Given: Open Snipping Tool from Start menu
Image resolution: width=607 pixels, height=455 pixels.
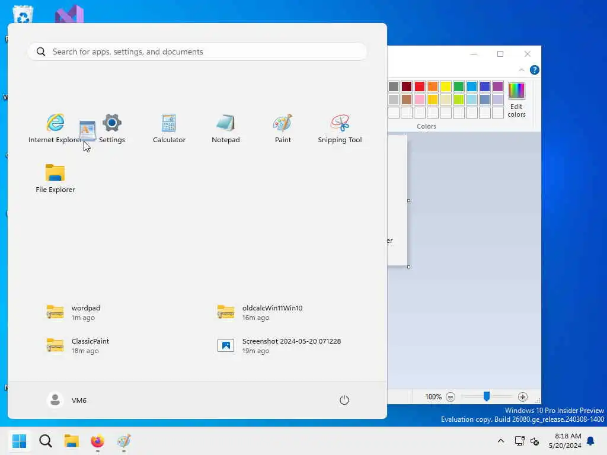Looking at the screenshot, I should pos(340,129).
